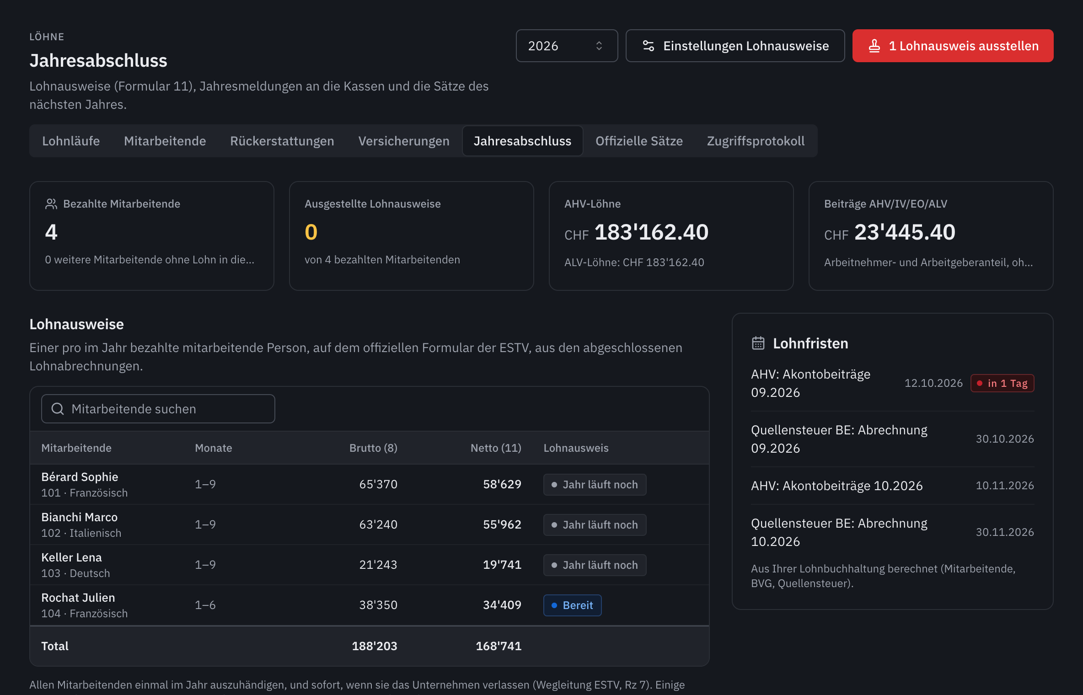The width and height of the screenshot is (1083, 695).
Task: Click the Bereit badge for Rochat Julien
Action: click(572, 605)
